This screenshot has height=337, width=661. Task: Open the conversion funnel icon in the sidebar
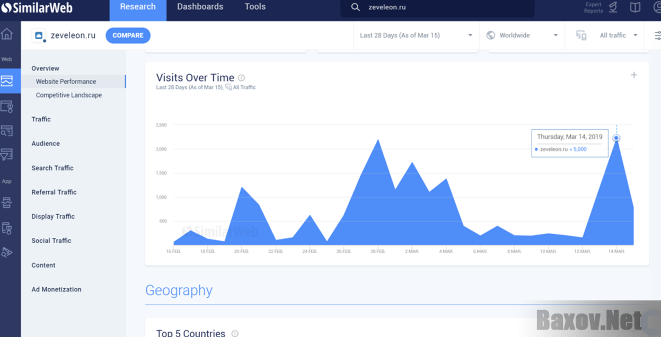point(7,154)
